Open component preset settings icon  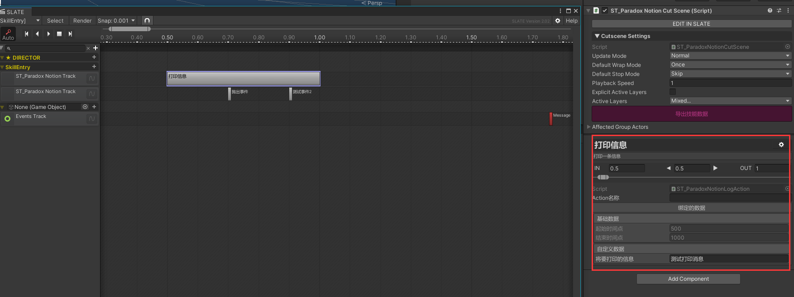[779, 10]
